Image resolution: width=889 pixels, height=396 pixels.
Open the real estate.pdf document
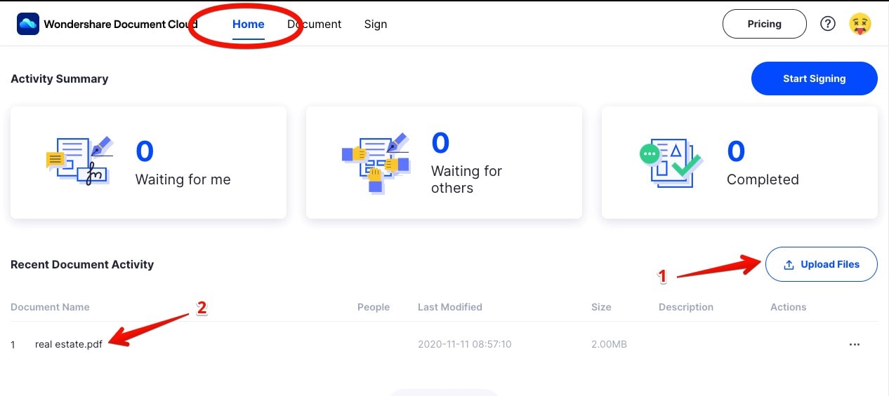pyautogui.click(x=69, y=344)
